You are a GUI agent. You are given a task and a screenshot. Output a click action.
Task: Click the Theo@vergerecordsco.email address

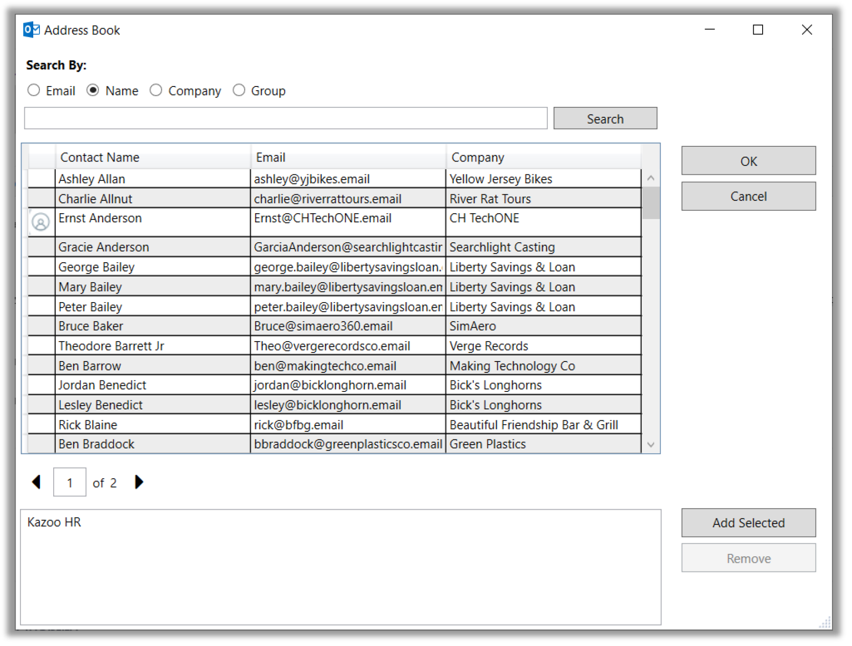click(x=332, y=346)
